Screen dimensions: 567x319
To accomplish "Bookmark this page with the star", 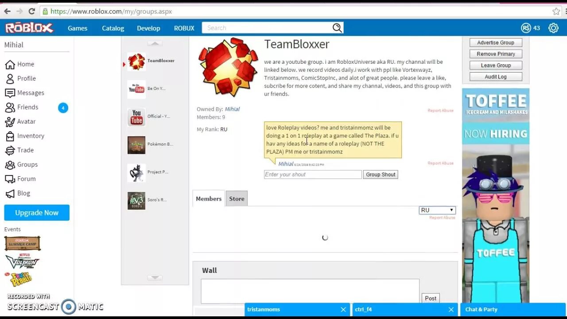I will click(x=556, y=11).
